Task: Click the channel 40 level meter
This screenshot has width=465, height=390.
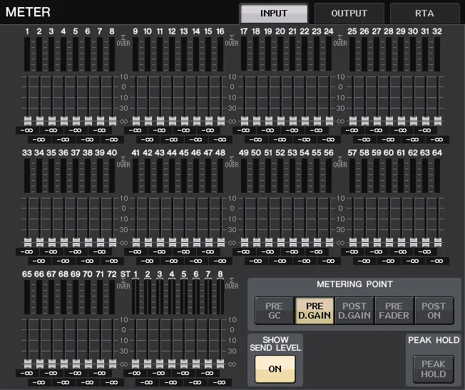Action: [x=112, y=176]
